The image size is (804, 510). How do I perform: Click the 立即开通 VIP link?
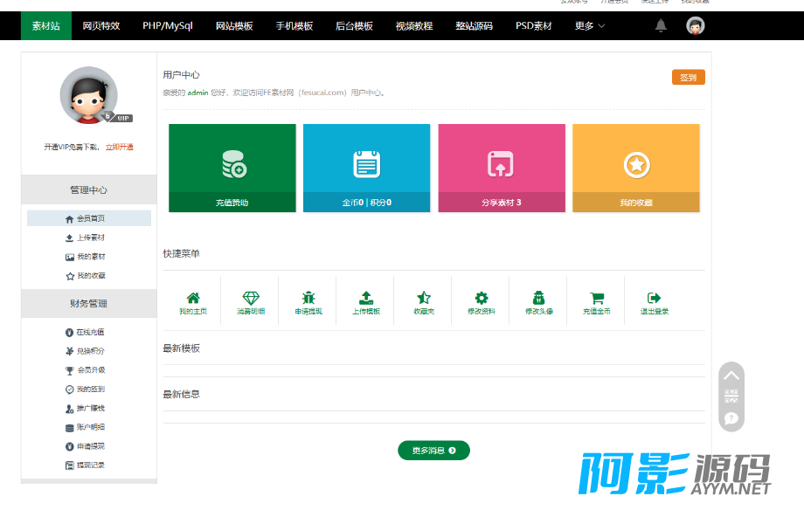coord(120,147)
